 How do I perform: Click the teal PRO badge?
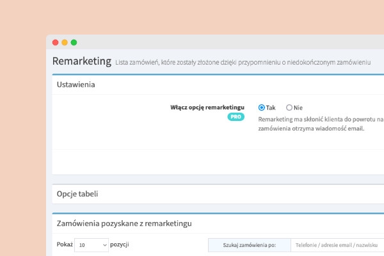tap(236, 117)
